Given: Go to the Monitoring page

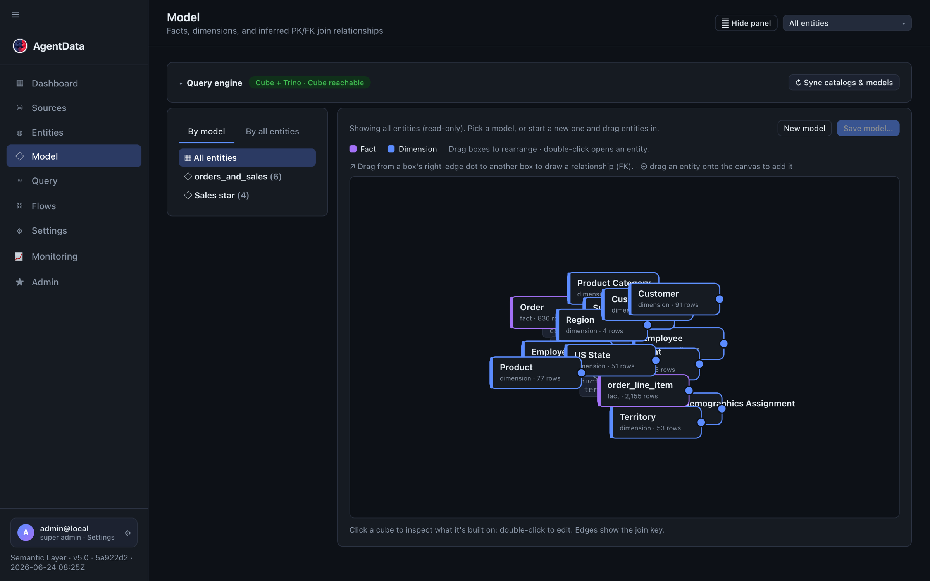Looking at the screenshot, I should pos(74,256).
